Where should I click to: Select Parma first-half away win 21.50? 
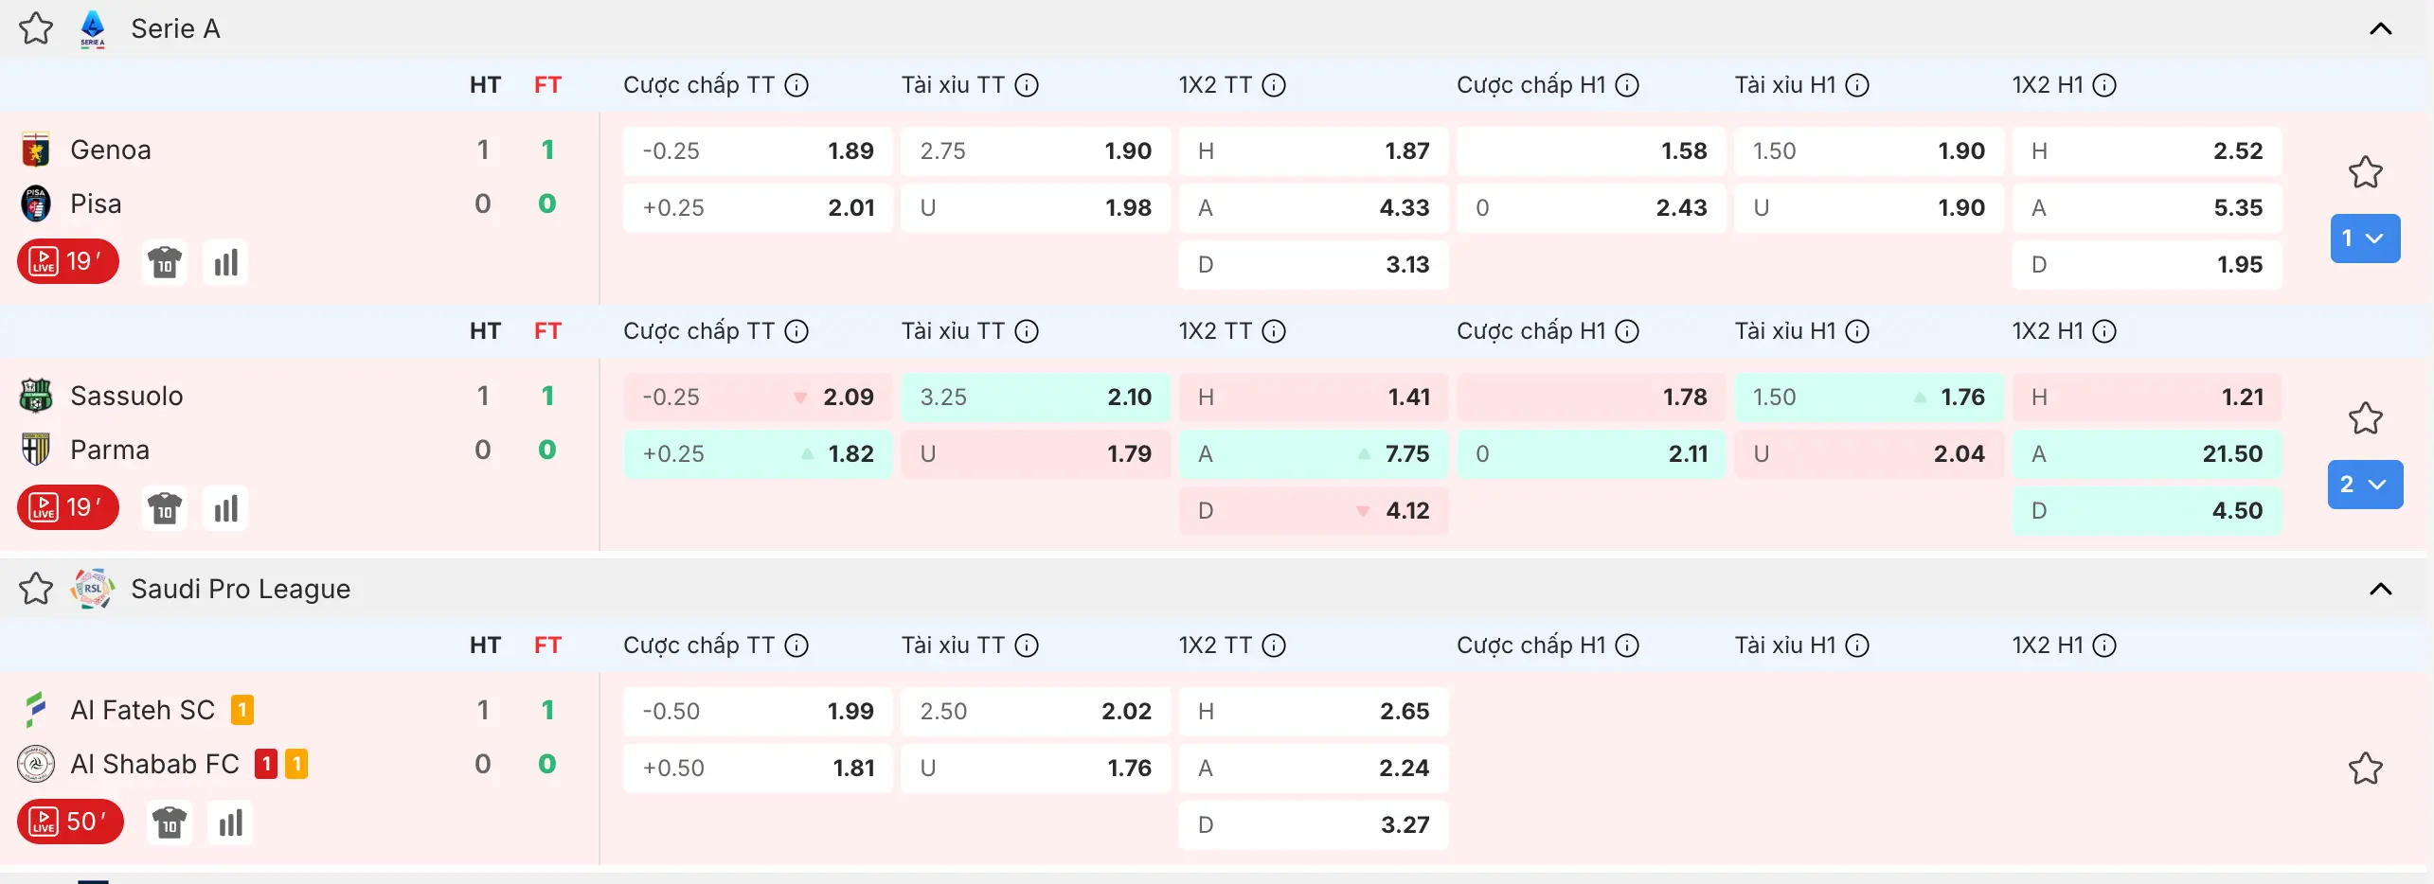tap(2146, 454)
